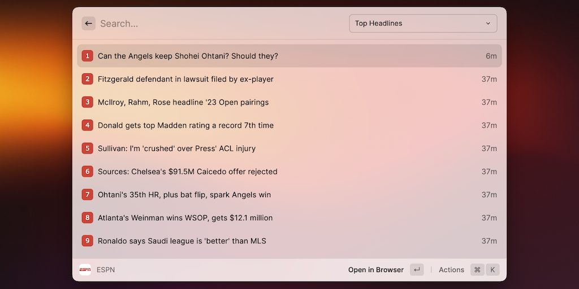
Task: Expand the dropdown chevron arrow
Action: pyautogui.click(x=488, y=24)
